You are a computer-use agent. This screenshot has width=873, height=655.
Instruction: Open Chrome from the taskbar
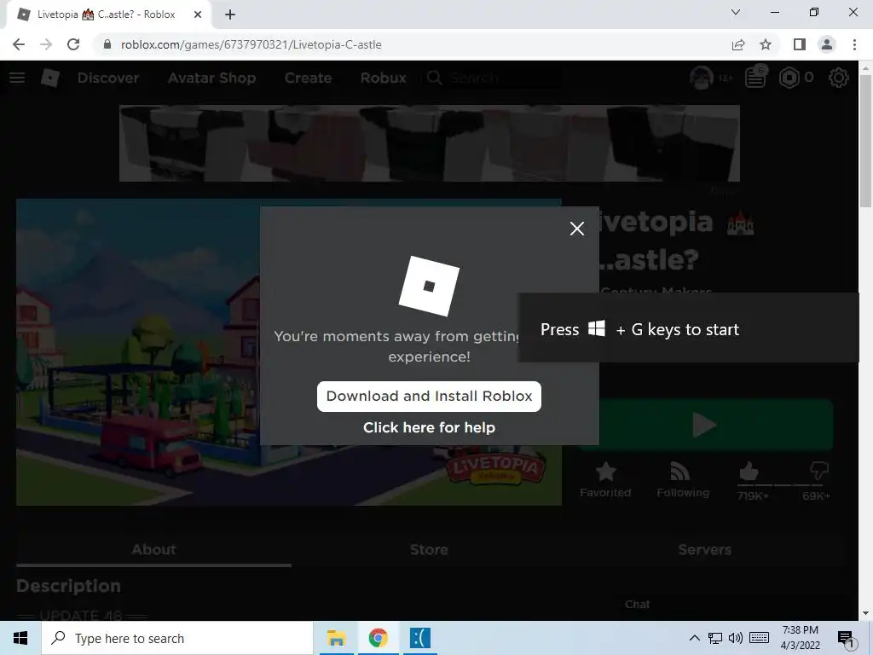pos(378,638)
